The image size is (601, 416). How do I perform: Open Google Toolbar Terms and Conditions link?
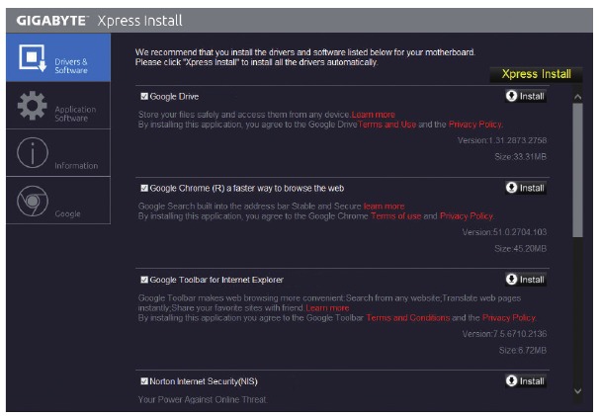(407, 317)
